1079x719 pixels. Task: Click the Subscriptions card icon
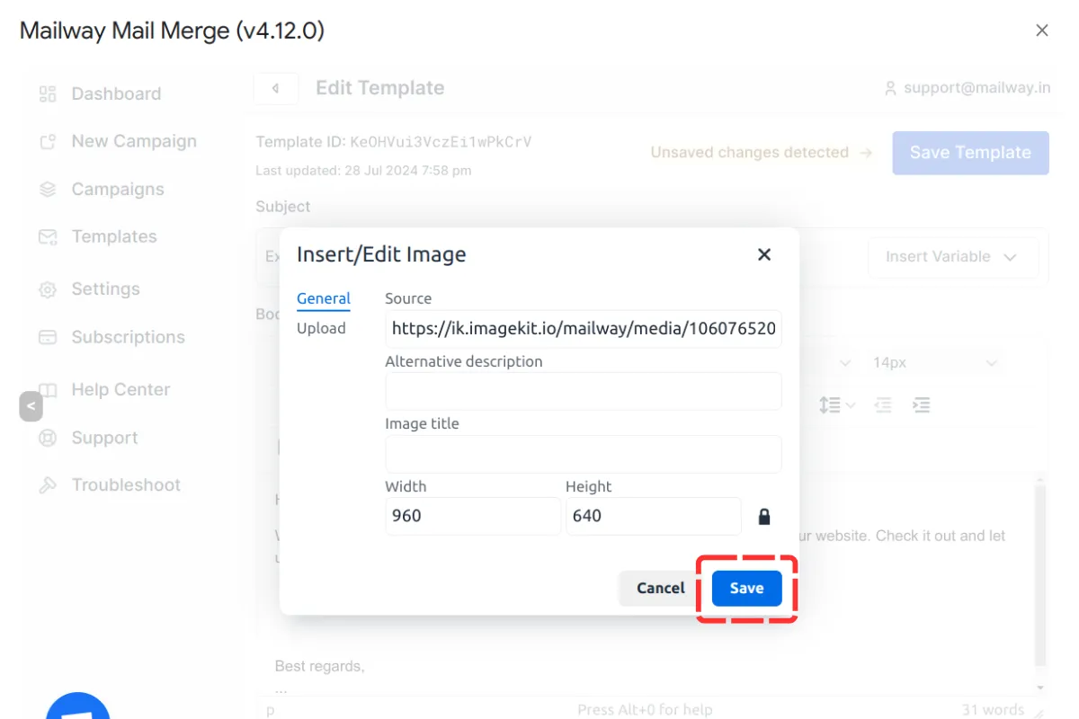tap(48, 338)
